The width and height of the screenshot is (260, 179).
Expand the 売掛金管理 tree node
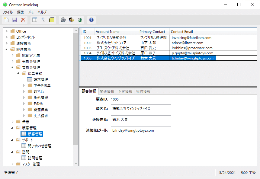pos(12,61)
